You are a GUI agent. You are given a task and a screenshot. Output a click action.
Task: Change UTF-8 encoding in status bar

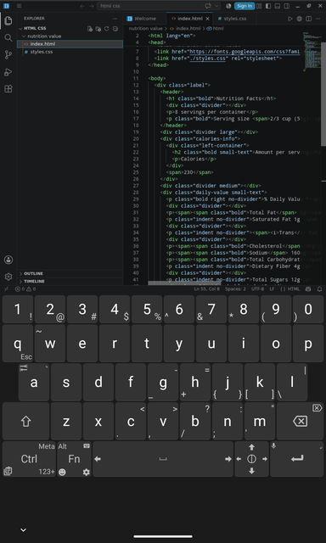[257, 288]
